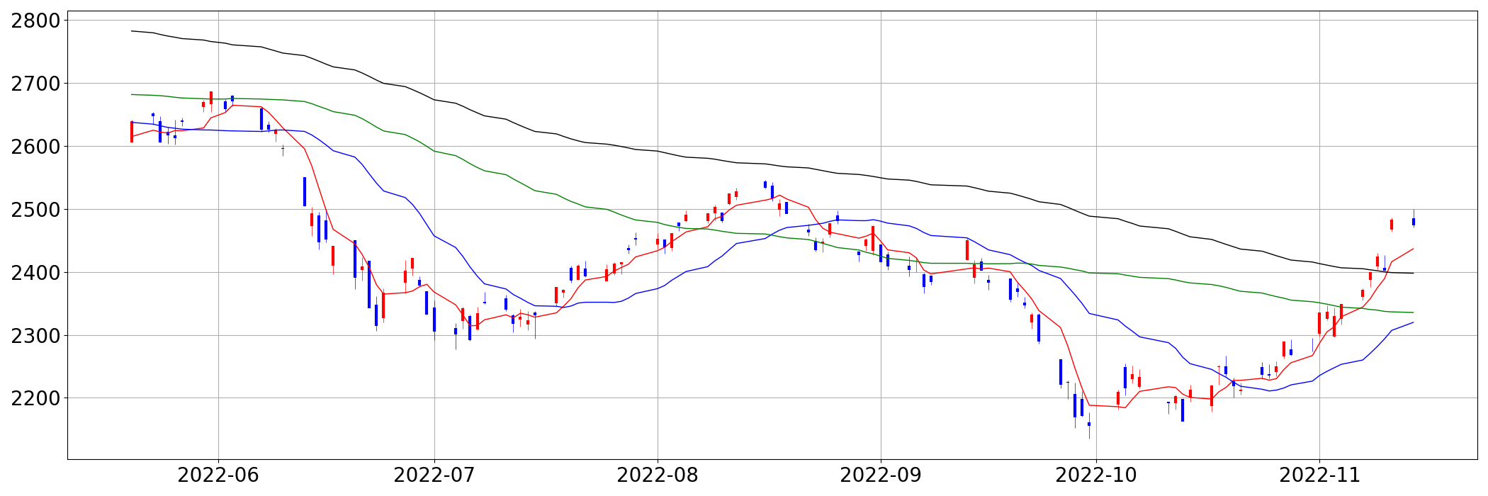The image size is (1488, 496).
Task: Click the 2200 y-axis tick label
Action: click(35, 398)
